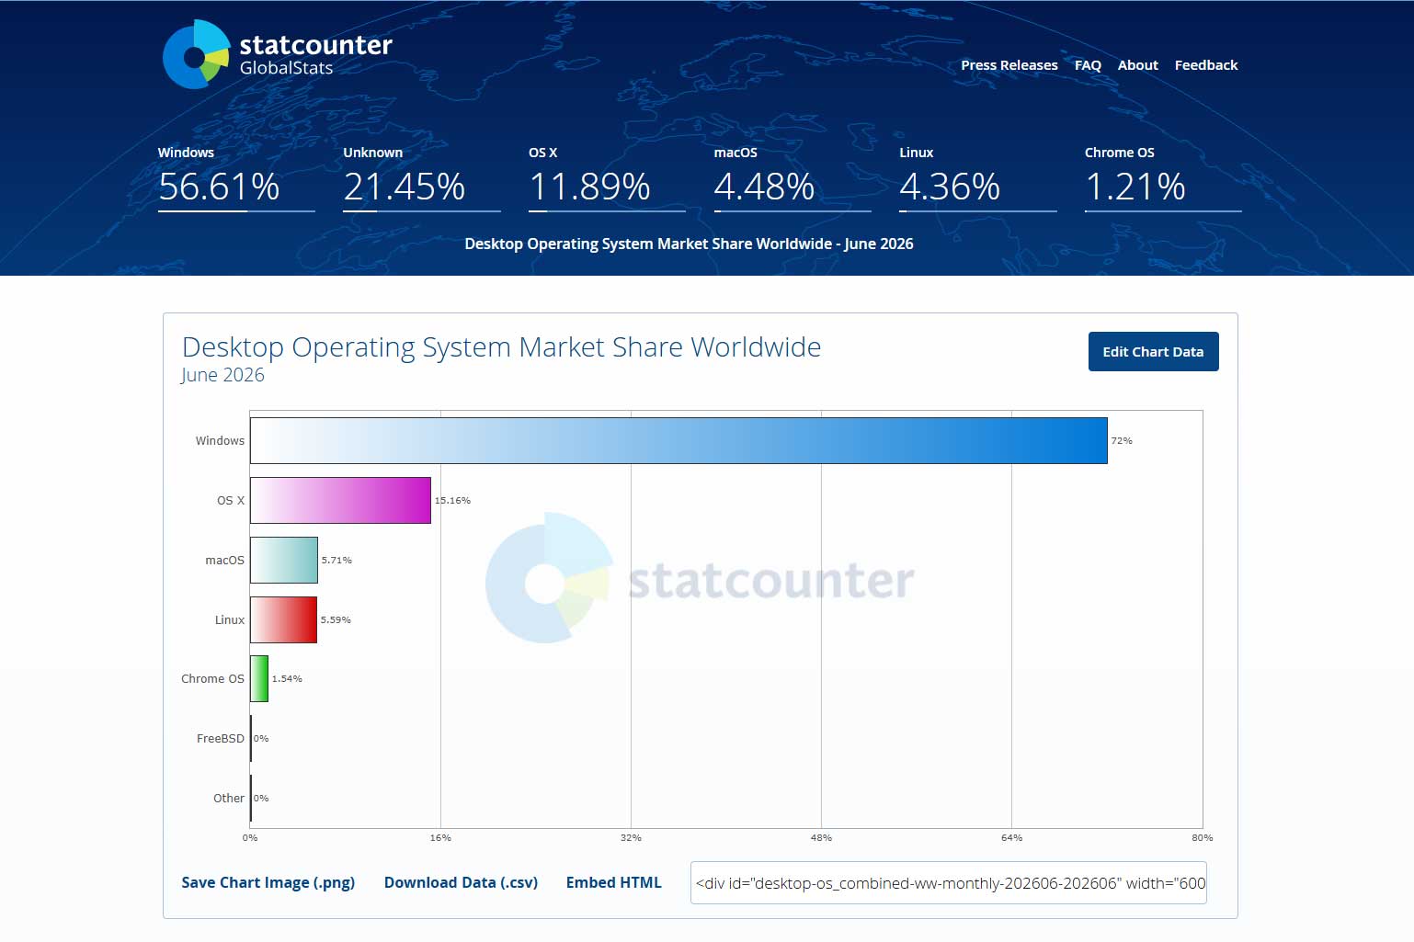Viewport: 1414px width, 942px height.
Task: Click the 64% x-axis tick label
Action: point(1011,838)
